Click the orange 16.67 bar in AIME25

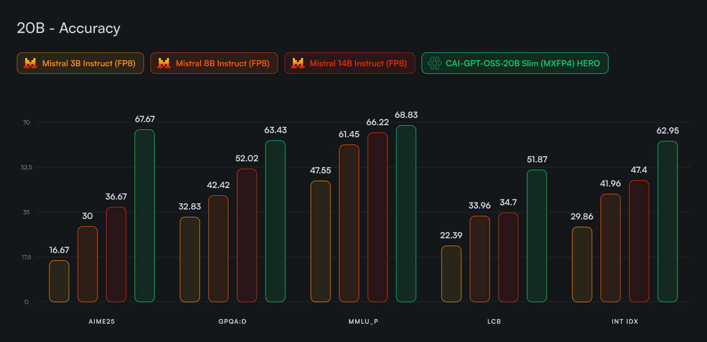59,281
